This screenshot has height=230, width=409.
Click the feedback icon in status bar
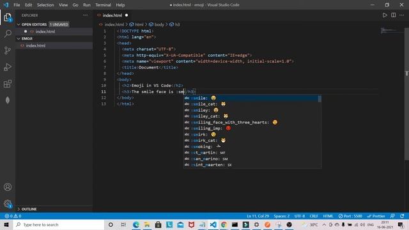pyautogui.click(x=392, y=216)
